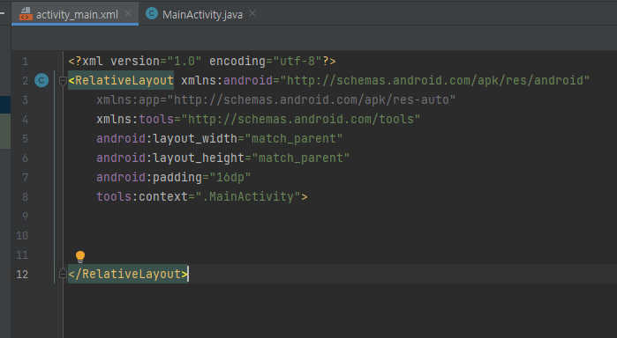Click the encoding "utf-8" value on line 1
The width and height of the screenshot is (617, 338).
[x=297, y=61]
